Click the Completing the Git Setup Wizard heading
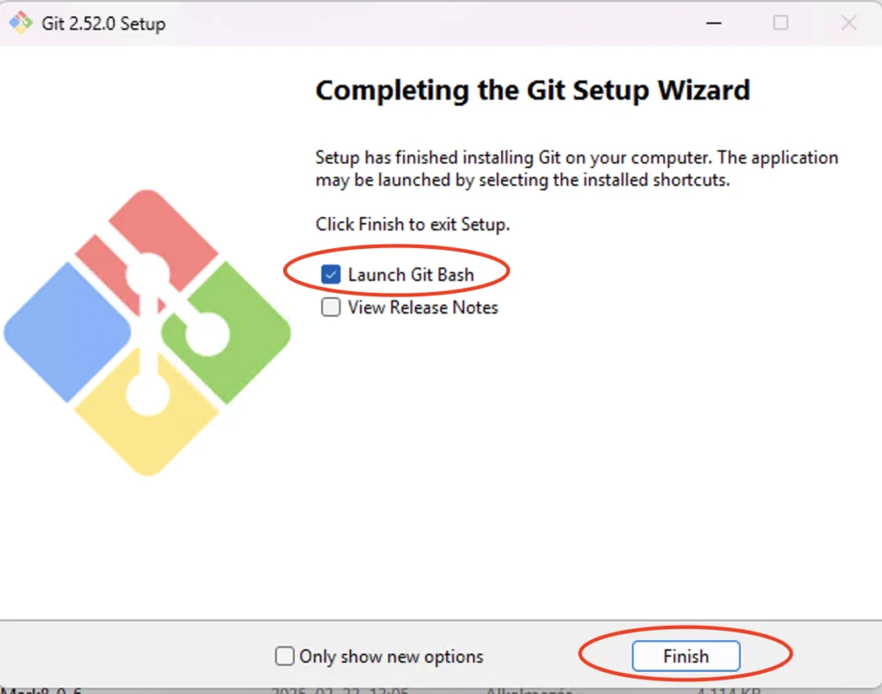This screenshot has height=694, width=882. click(x=532, y=90)
